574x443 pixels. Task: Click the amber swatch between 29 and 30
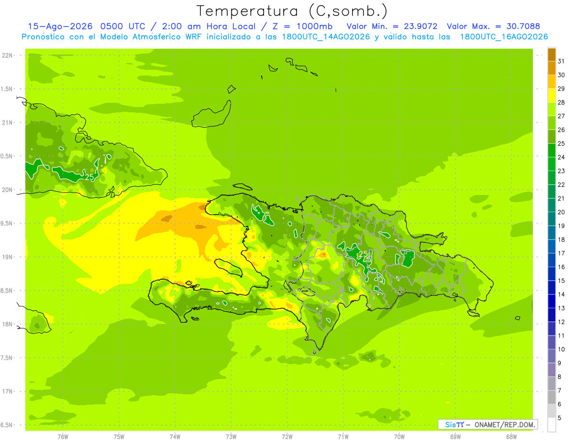(x=552, y=82)
